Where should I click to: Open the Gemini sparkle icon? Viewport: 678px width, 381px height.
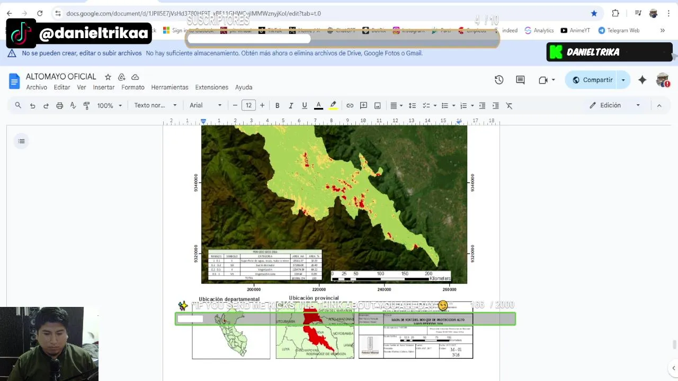[x=642, y=80]
